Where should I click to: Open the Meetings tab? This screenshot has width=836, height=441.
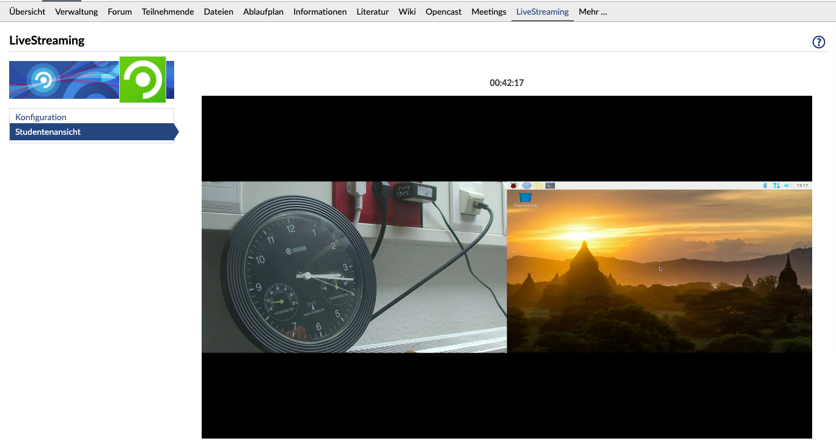point(488,12)
